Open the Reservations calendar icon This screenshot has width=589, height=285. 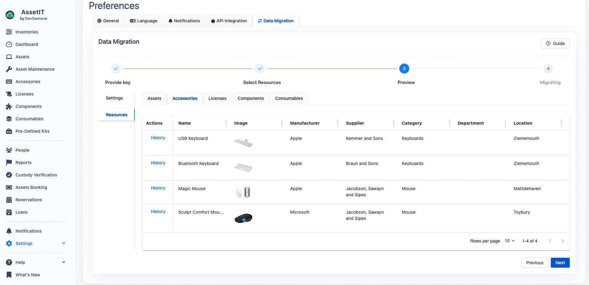[x=9, y=200]
